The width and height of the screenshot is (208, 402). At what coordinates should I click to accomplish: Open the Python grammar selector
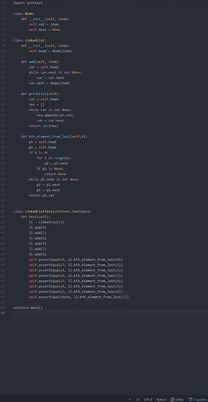click(161, 399)
